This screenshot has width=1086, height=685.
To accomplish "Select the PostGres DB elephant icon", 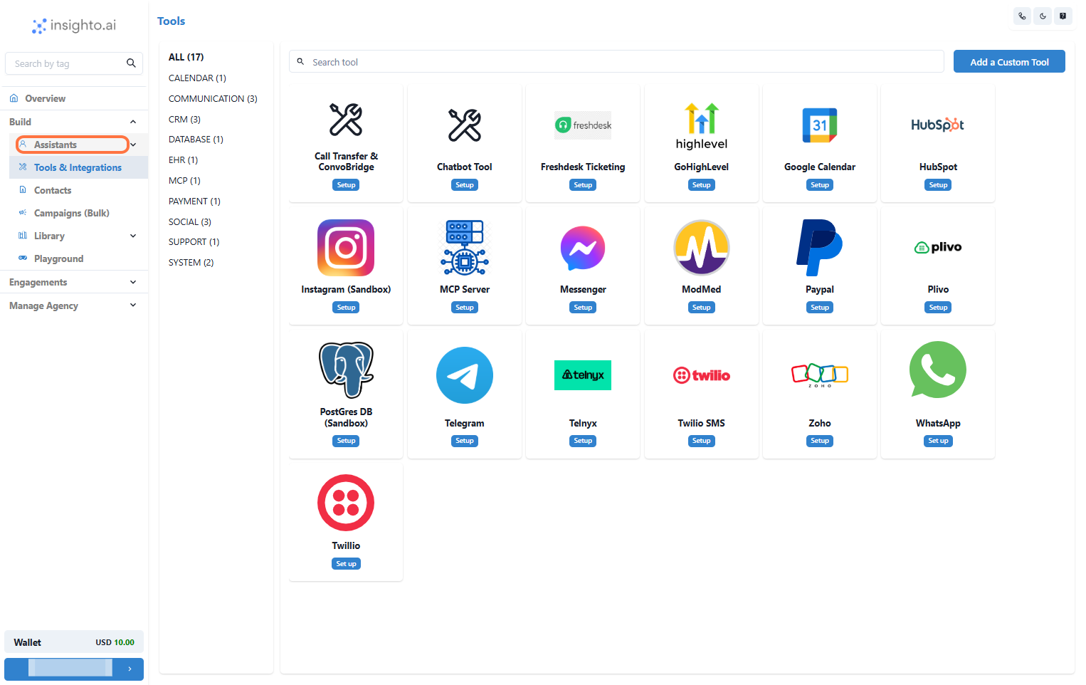I will [346, 370].
